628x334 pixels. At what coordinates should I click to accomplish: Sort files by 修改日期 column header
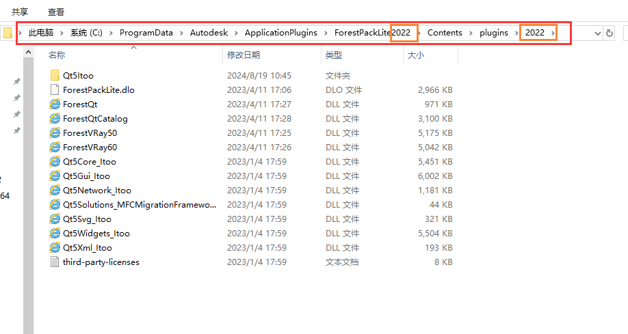[x=244, y=55]
